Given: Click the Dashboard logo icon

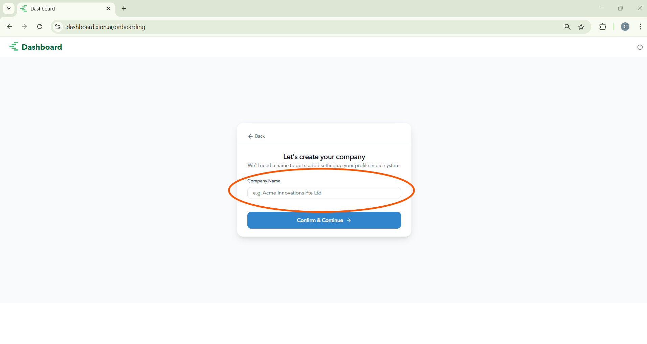Looking at the screenshot, I should [x=14, y=47].
